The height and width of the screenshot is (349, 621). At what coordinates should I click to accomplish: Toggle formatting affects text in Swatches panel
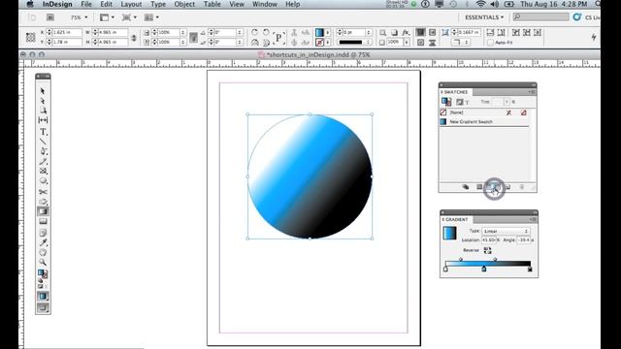(x=467, y=103)
